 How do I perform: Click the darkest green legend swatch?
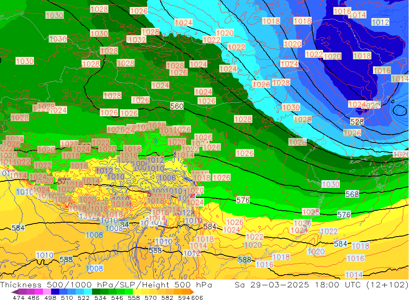pos(96,292)
